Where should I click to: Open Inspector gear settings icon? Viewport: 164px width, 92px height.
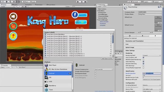click(161, 7)
